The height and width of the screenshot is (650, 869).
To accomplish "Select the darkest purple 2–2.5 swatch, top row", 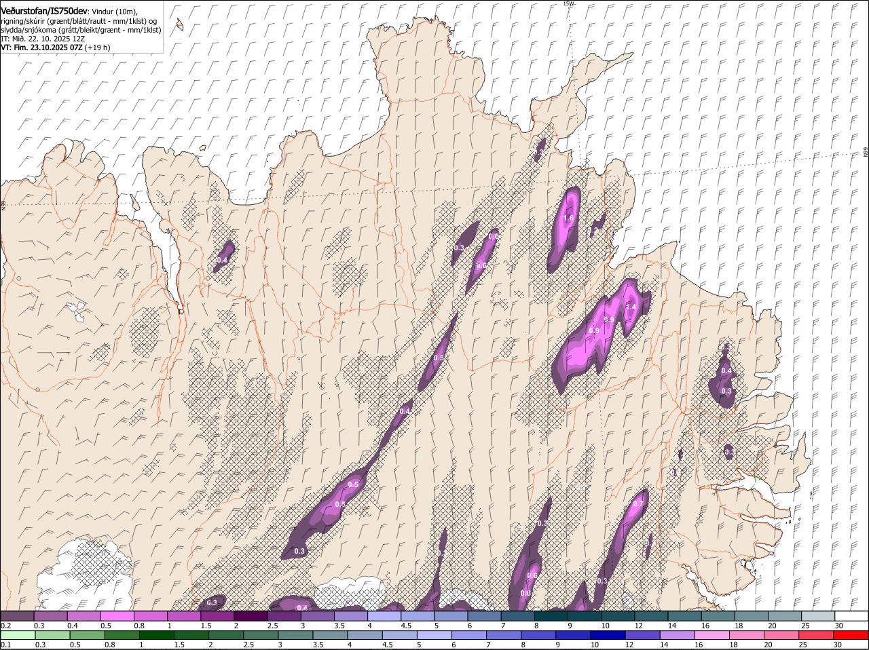I will point(251,616).
